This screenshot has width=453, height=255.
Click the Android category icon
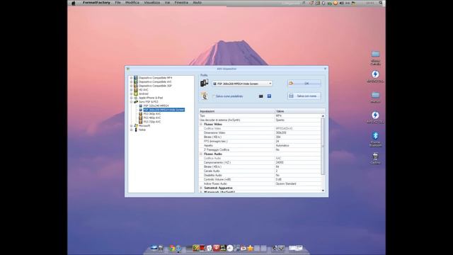click(x=136, y=94)
